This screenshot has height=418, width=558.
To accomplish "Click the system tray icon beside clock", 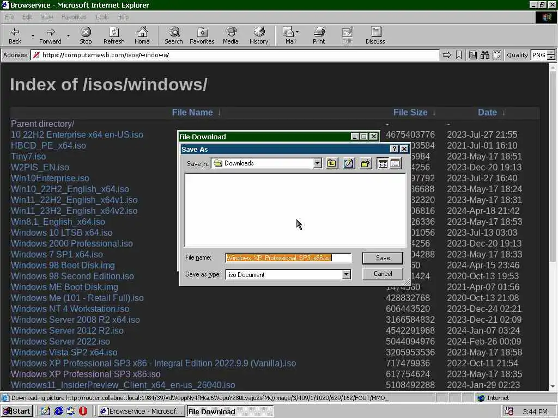I will click(x=509, y=411).
